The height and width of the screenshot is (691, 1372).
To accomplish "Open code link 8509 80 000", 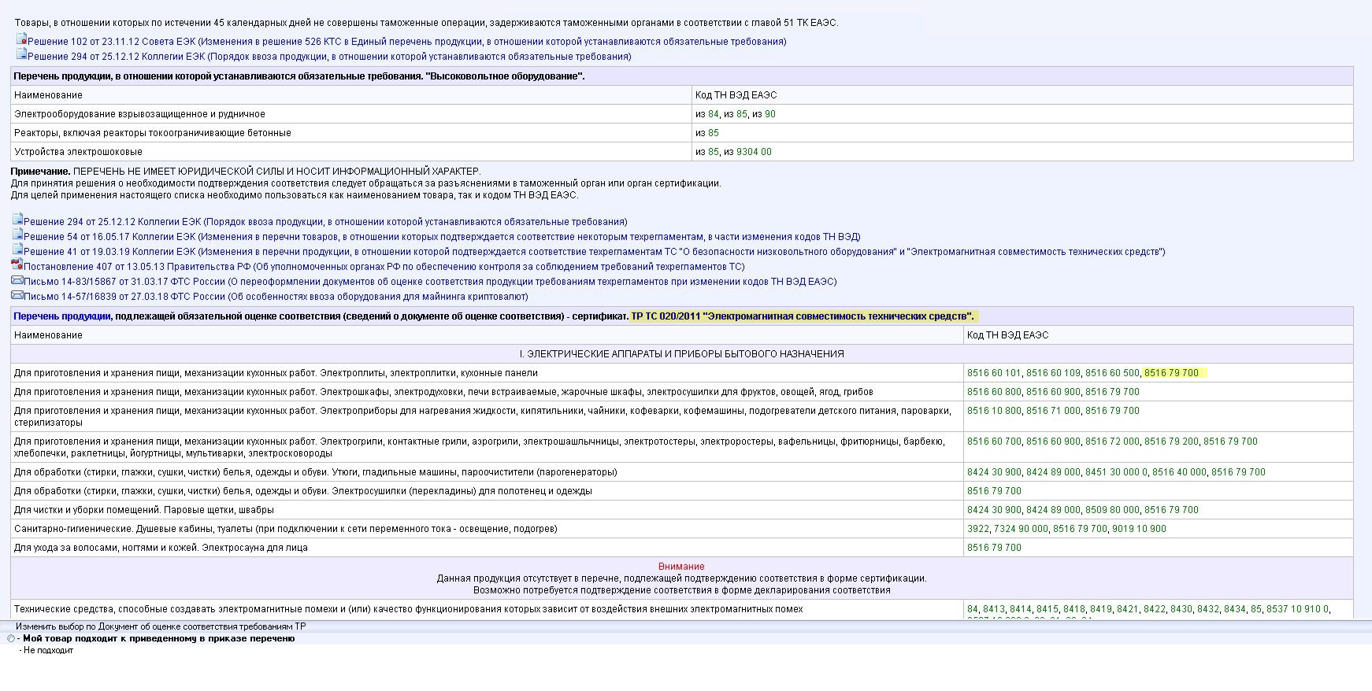I will click(1112, 510).
